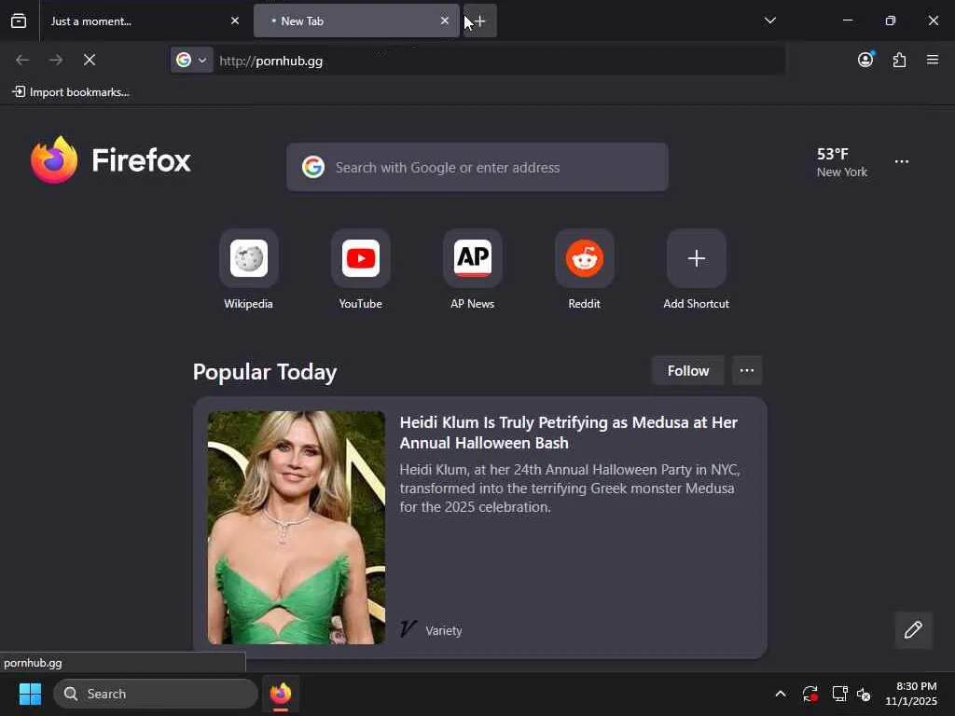This screenshot has height=716, width=955.
Task: Click the customize new tab pencil icon
Action: (913, 629)
